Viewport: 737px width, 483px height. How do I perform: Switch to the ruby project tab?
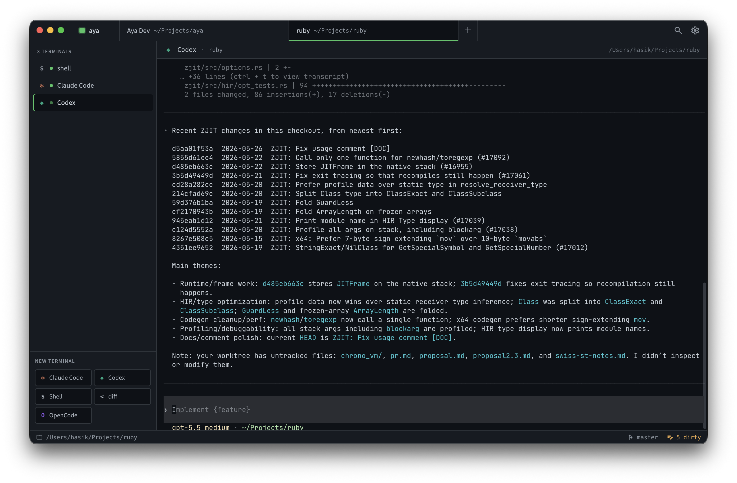point(374,30)
